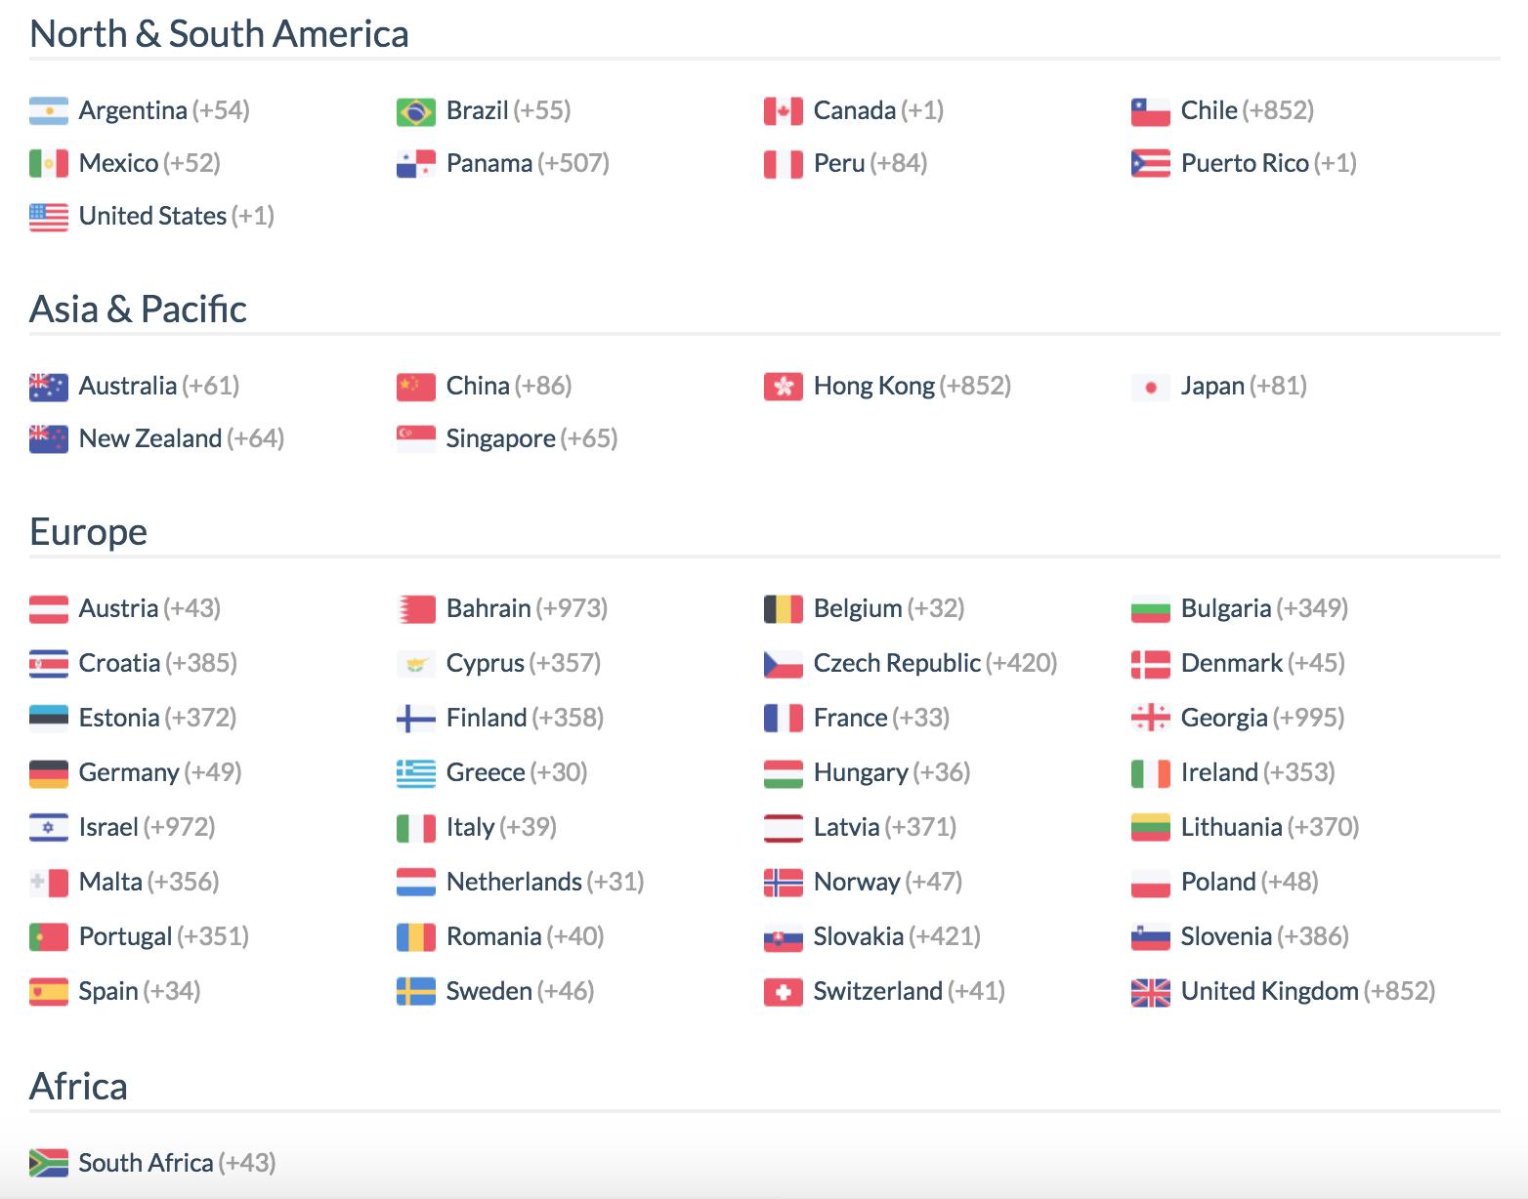The image size is (1528, 1199).
Task: Click the Australia flag icon
Action: coord(49,387)
